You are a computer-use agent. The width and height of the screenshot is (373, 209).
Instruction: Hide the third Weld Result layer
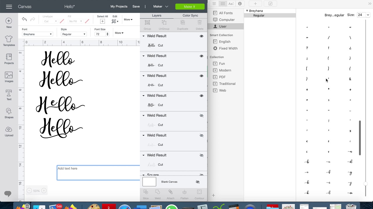point(201,76)
